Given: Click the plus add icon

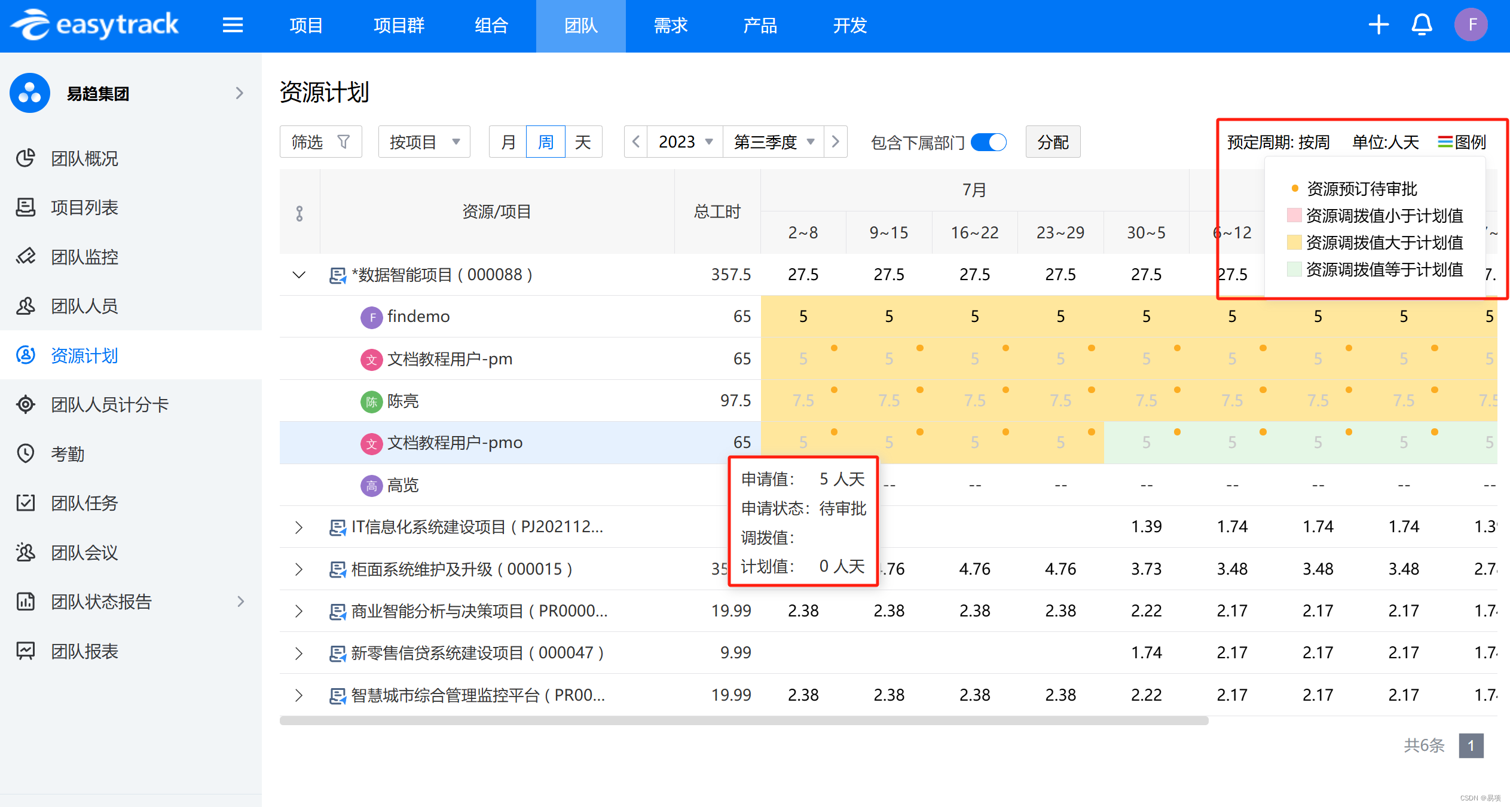Looking at the screenshot, I should click(1378, 25).
